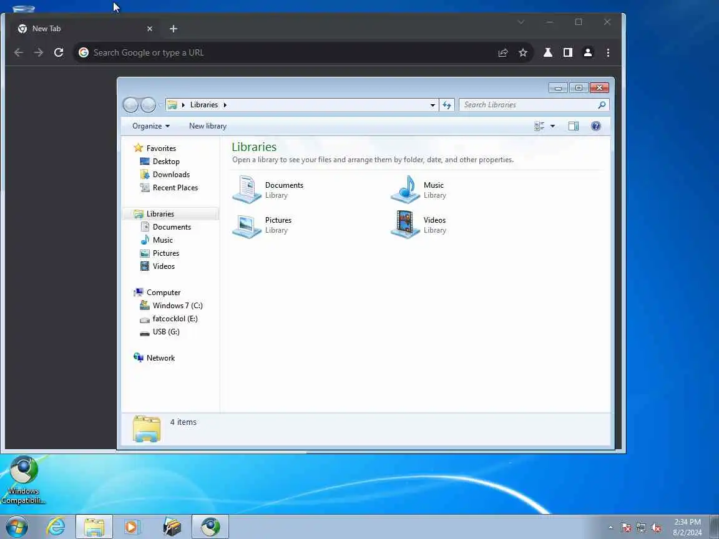Refresh the Libraries folder view

(447, 105)
